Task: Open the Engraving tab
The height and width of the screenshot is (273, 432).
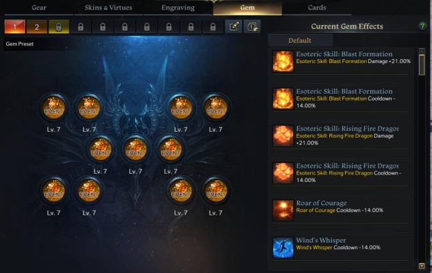Action: pyautogui.click(x=178, y=7)
